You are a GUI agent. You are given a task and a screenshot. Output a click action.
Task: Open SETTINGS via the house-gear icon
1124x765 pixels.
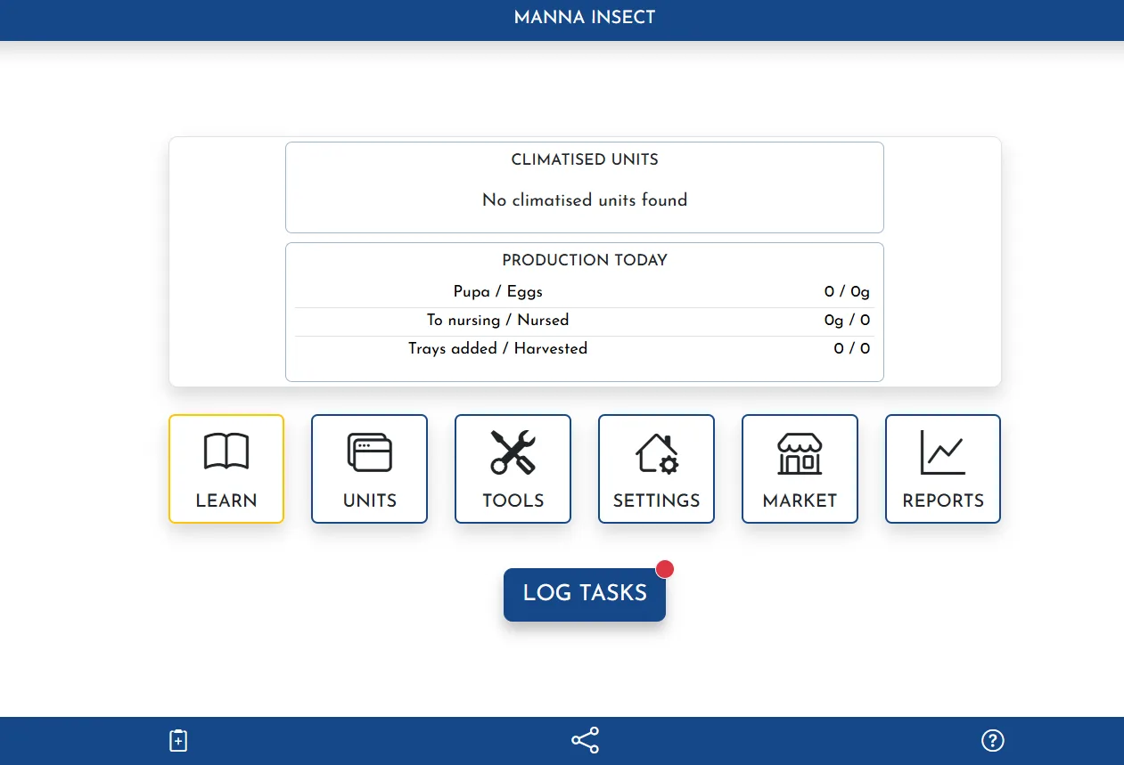[x=656, y=452]
